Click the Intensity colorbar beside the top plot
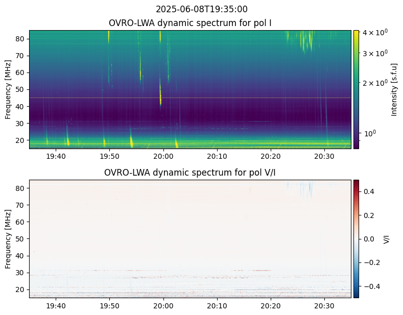Viewport: 403px width, 315px height. click(x=356, y=89)
